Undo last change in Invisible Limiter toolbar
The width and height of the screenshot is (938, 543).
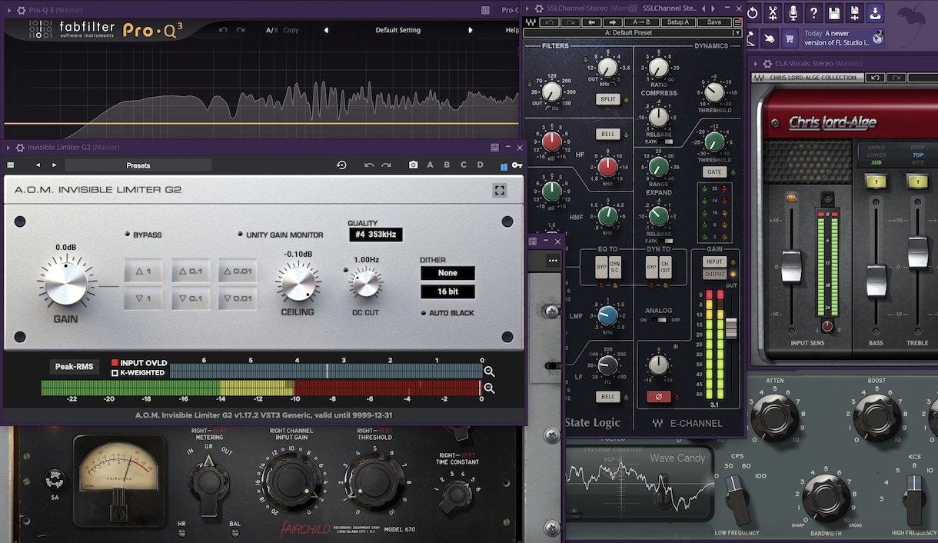coord(369,165)
